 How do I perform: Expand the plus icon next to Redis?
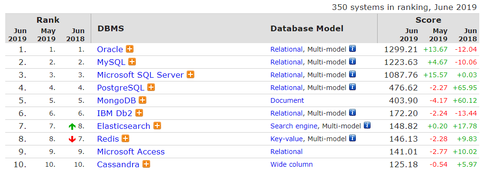(125, 139)
